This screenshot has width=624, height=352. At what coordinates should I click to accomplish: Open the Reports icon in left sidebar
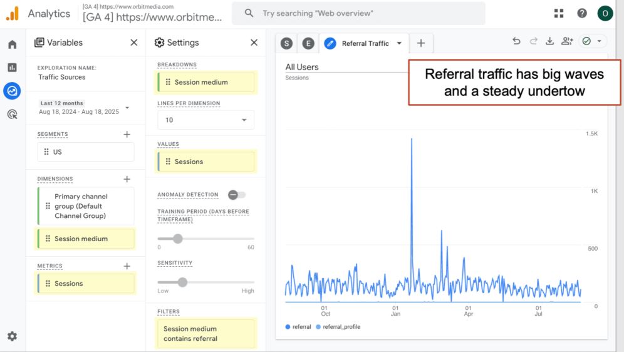tap(12, 68)
